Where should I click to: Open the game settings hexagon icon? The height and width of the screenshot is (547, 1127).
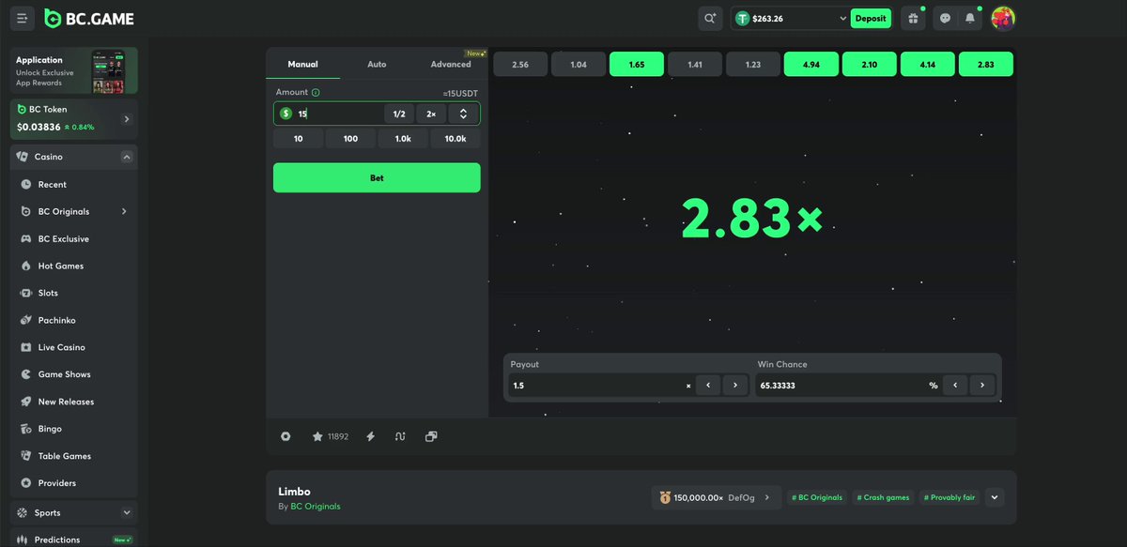[286, 436]
